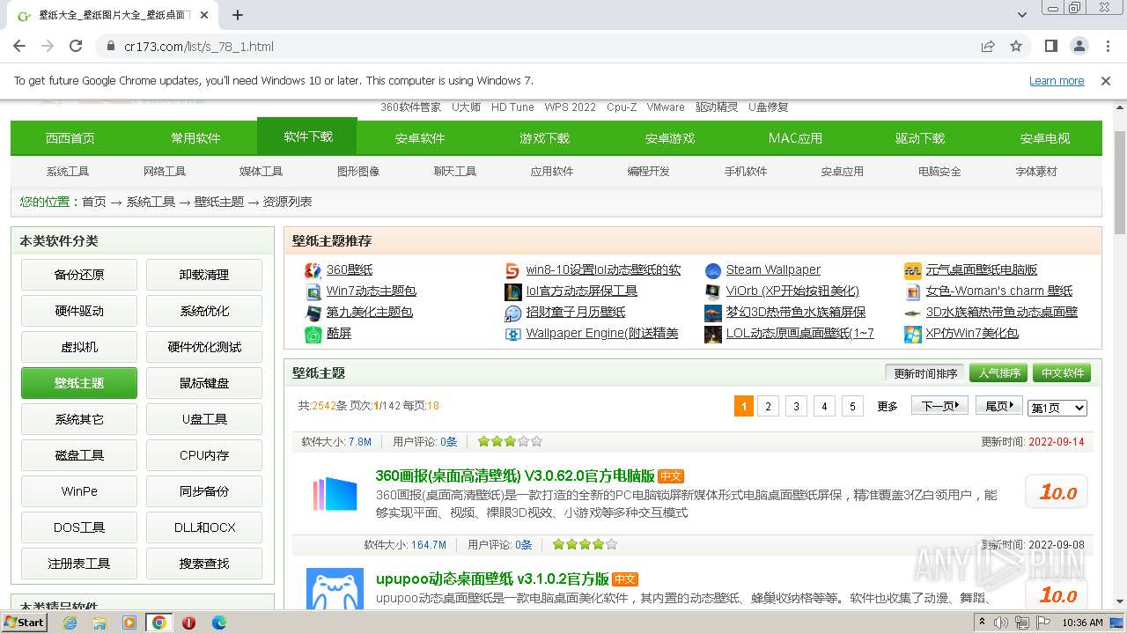This screenshot has width=1127, height=634.
Task: Go to page 2 of results
Action: [769, 406]
